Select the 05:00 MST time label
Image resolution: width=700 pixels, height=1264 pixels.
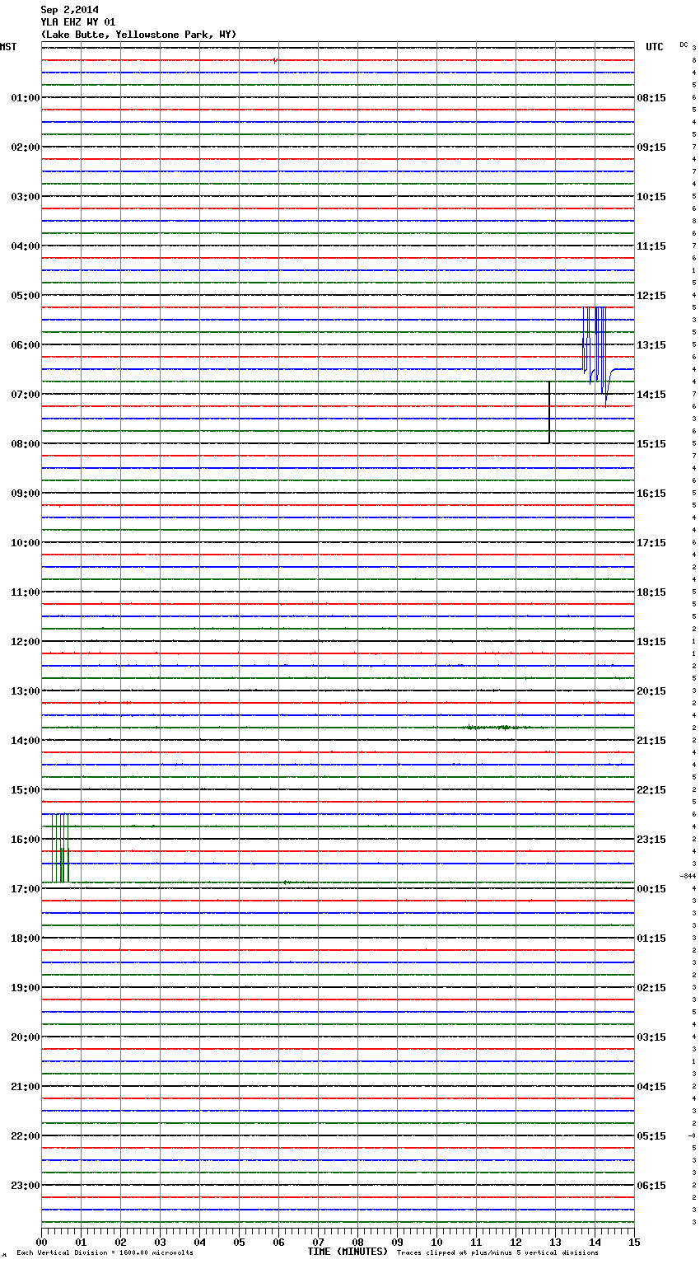point(26,296)
